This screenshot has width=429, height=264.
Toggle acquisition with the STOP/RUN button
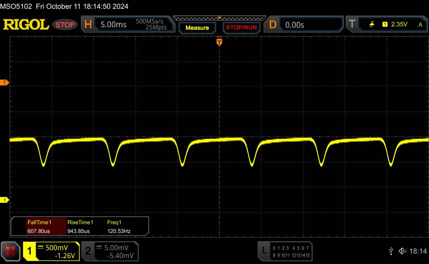[240, 28]
